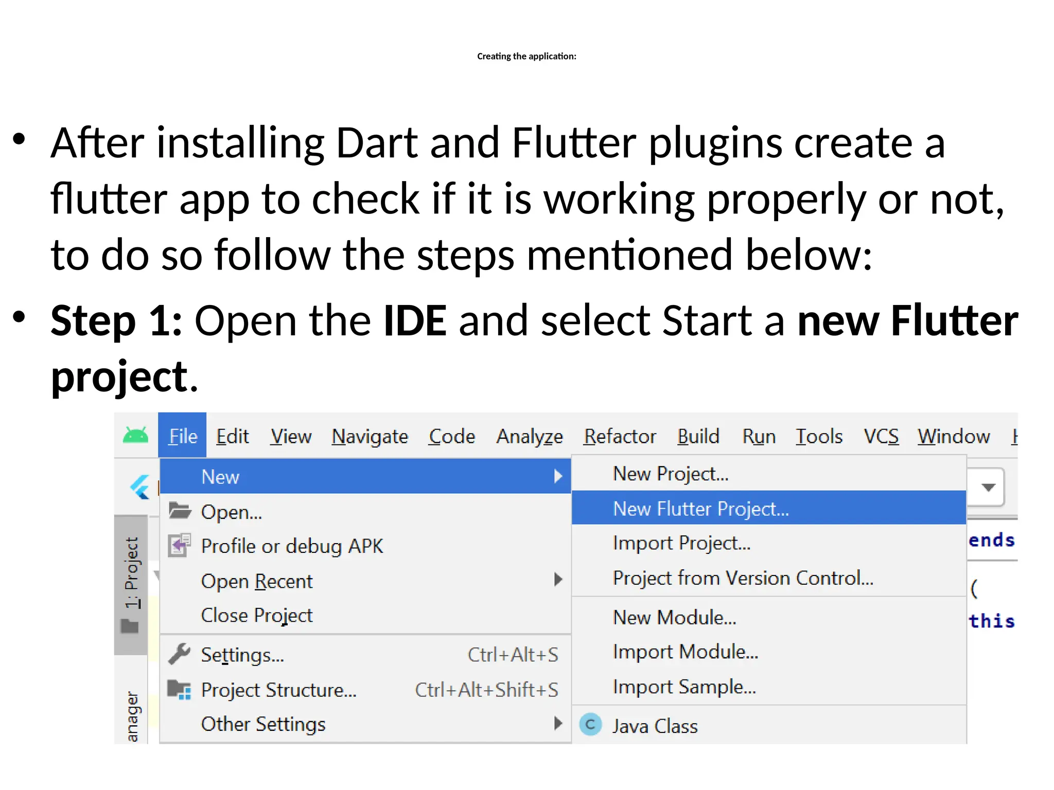Click the 'this' keyword in editor
The width and height of the screenshot is (1054, 790).
(991, 621)
